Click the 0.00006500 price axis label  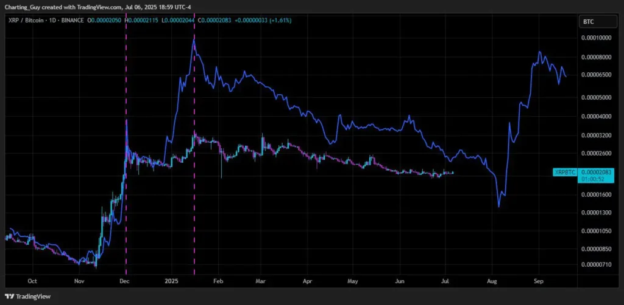point(597,75)
